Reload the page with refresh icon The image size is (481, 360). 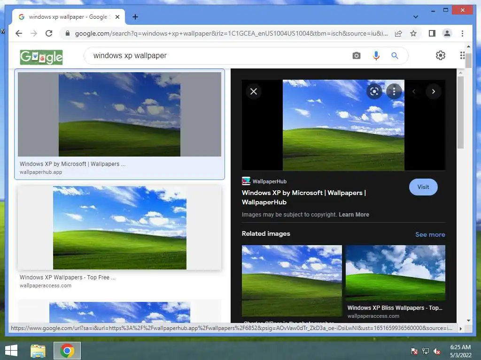[x=49, y=33]
